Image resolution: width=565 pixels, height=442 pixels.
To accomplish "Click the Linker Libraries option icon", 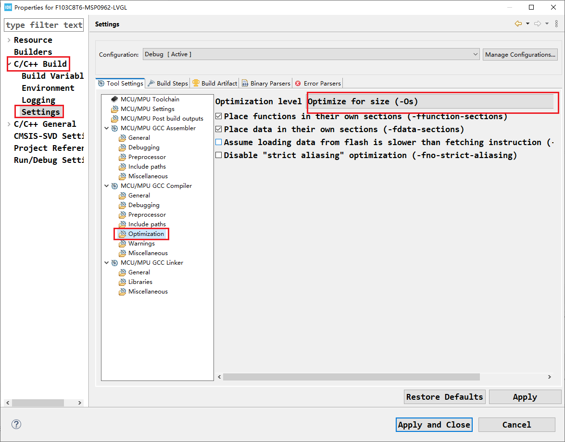I will point(123,282).
